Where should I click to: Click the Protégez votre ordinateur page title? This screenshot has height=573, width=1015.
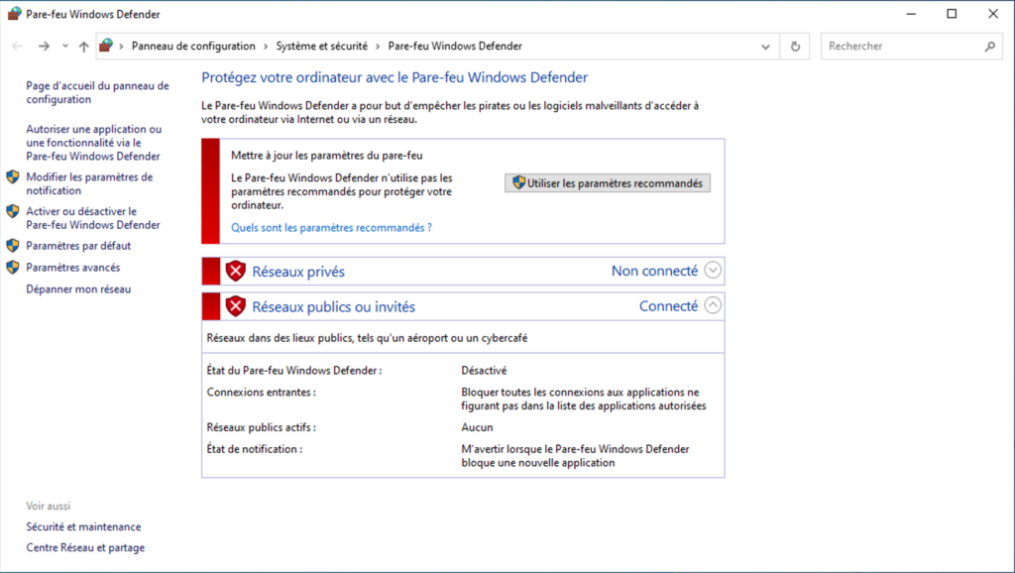tap(395, 77)
